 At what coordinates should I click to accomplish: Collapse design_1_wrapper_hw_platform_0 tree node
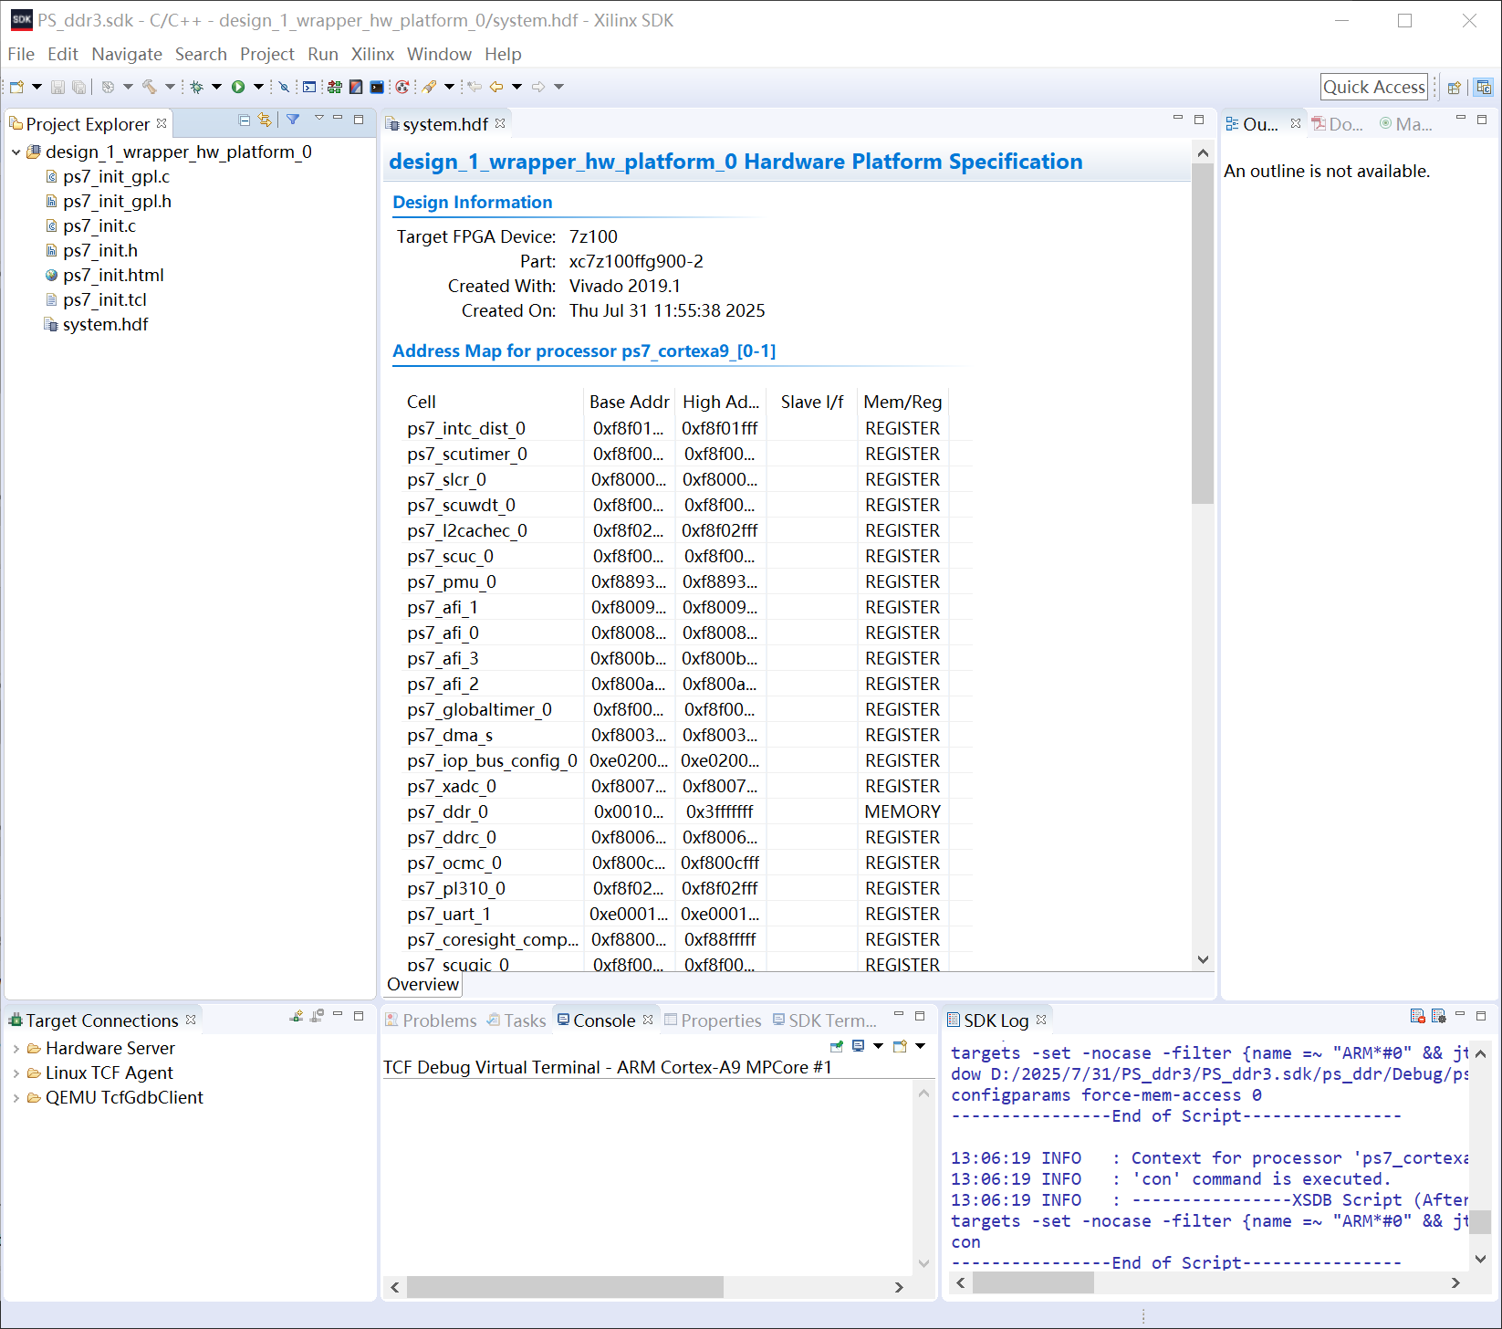coord(16,152)
